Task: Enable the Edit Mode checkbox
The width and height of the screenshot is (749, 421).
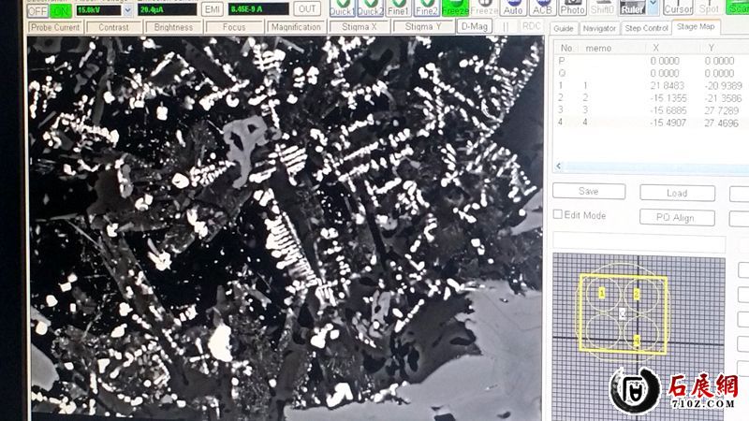Action: pos(558,215)
